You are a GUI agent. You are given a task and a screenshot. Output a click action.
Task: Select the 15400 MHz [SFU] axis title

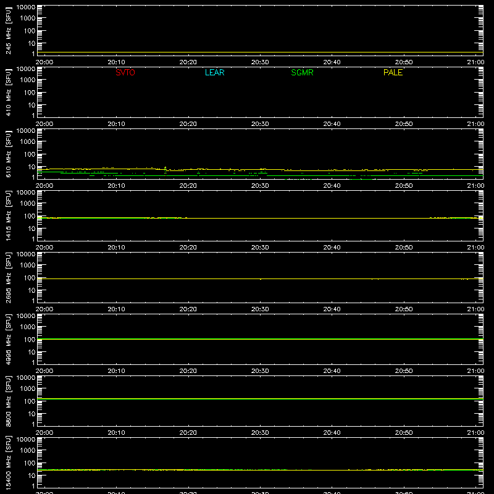8,463
